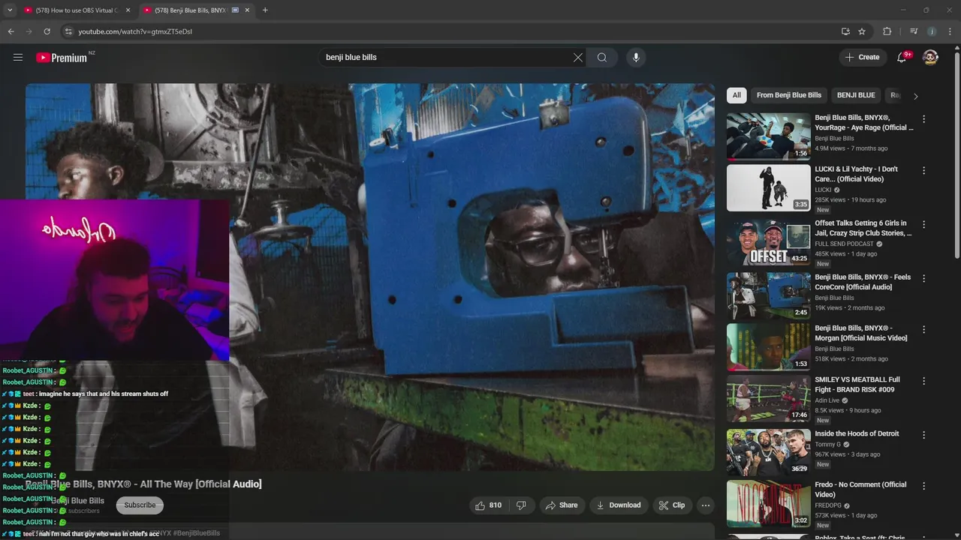Bookmark this page with star
The image size is (961, 540).
(x=862, y=31)
